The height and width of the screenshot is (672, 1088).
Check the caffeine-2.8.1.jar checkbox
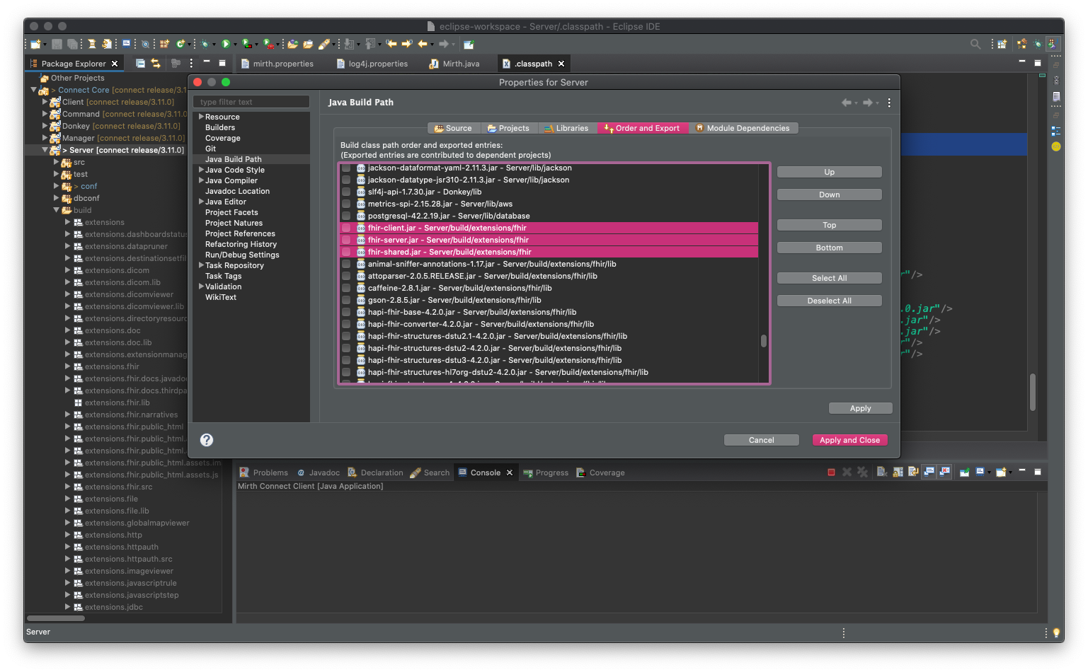(x=346, y=288)
